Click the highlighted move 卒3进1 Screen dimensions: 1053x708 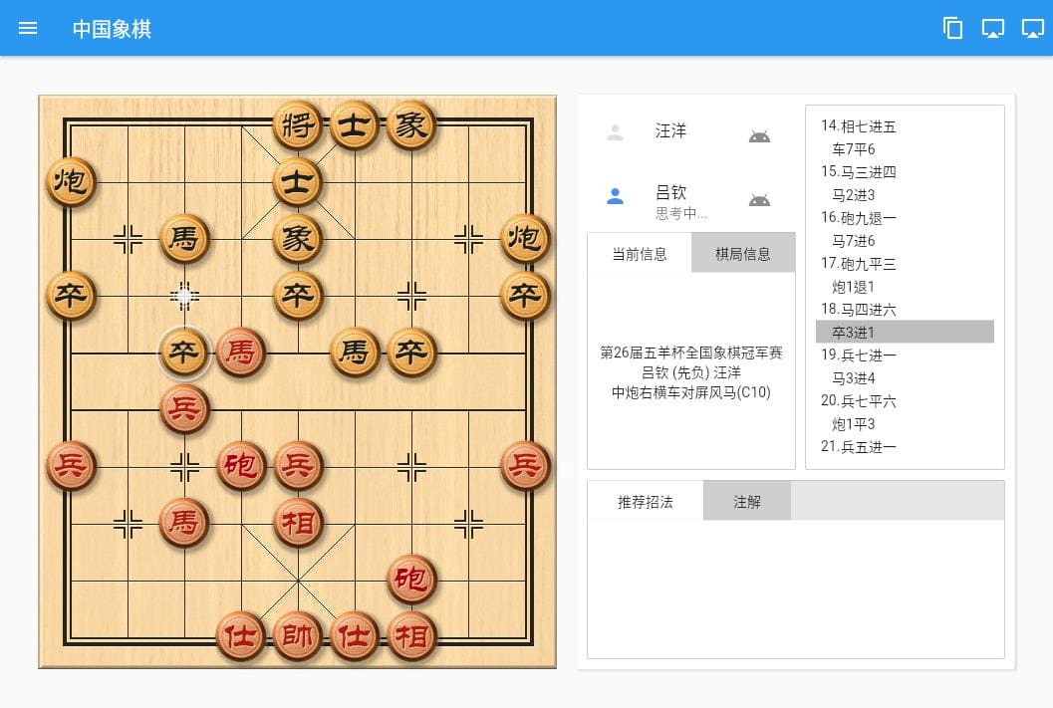point(905,332)
